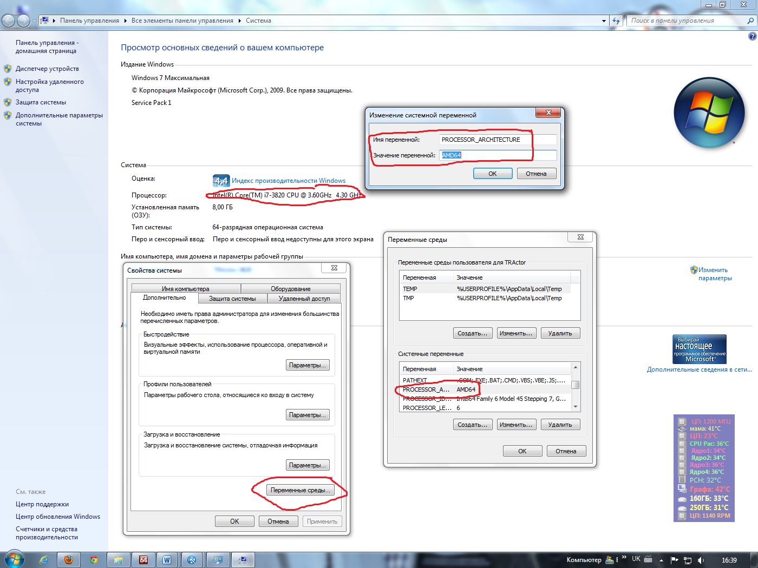Click the search magnifier in Control Panel search
Screen dimensions: 758x568
click(x=750, y=21)
